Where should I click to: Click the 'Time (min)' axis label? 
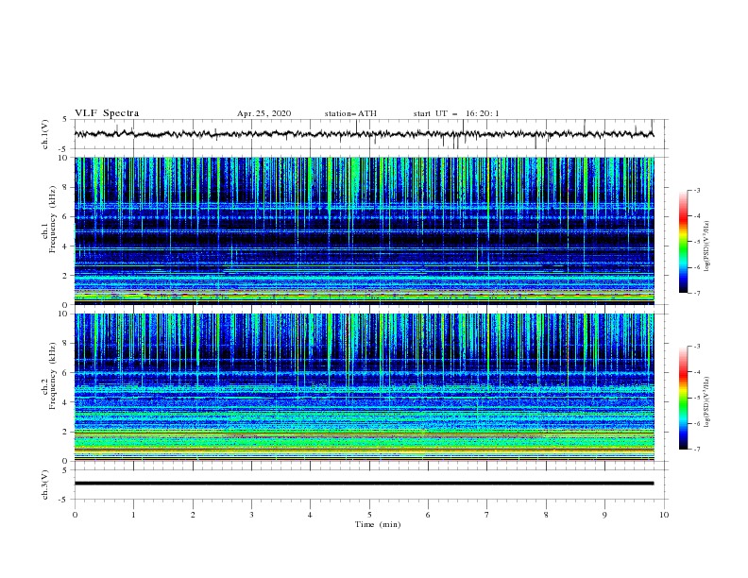coord(378,524)
